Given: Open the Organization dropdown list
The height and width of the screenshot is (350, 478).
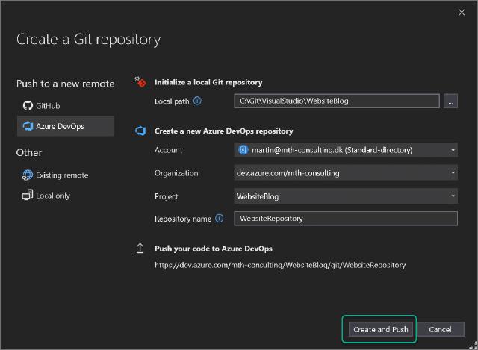Looking at the screenshot, I should pos(453,173).
